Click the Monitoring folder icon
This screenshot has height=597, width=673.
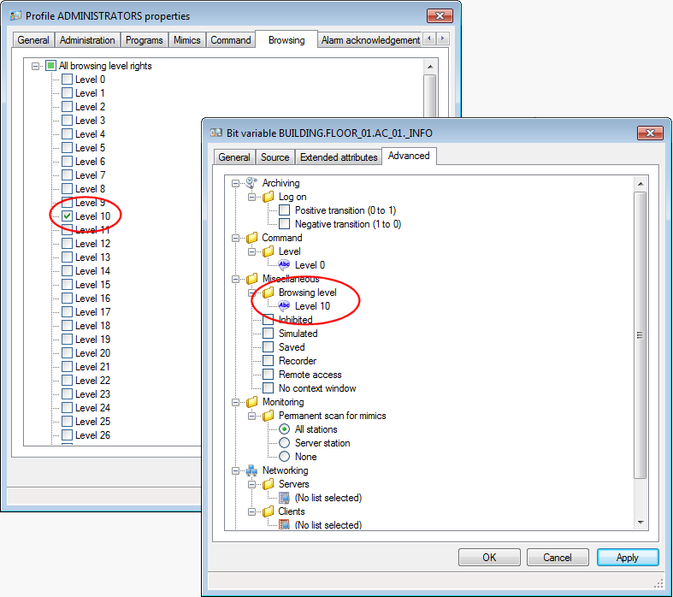[251, 402]
